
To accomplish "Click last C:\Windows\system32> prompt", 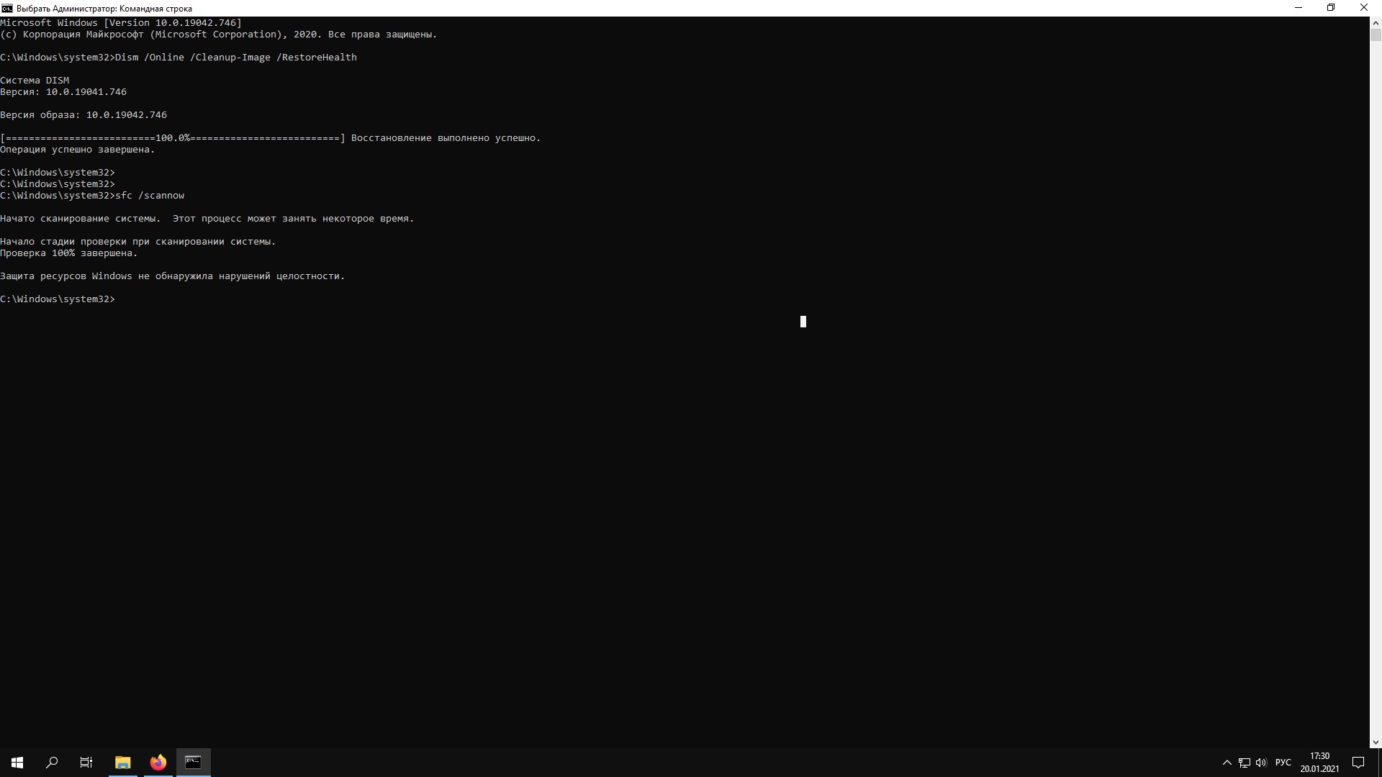I will coord(58,299).
